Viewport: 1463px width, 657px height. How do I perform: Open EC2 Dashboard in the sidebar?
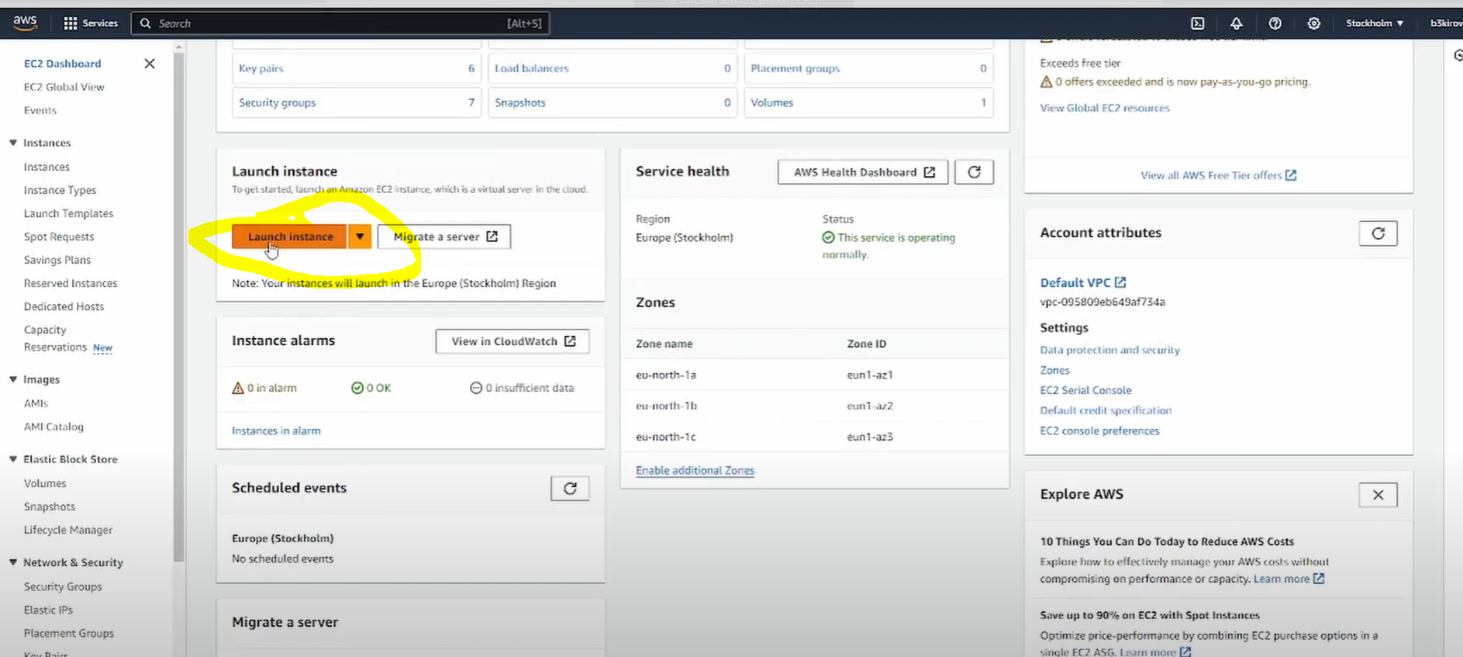tap(63, 64)
